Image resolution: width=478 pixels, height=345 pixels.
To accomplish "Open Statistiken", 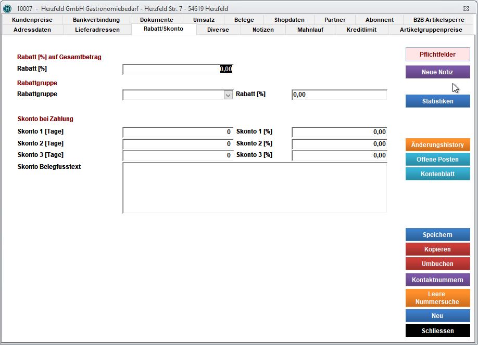I will pyautogui.click(x=437, y=101).
